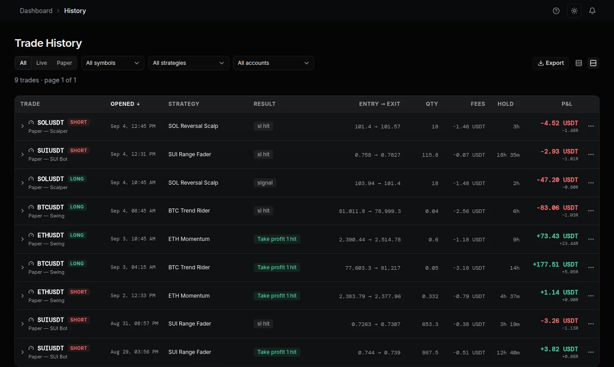Open more actions for the +1.14 USDT trade
This screenshot has height=367, width=614.
(591, 296)
